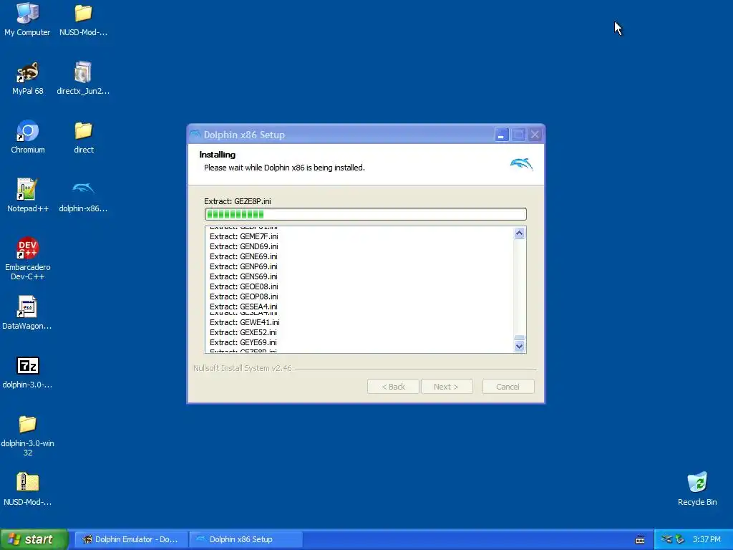Image resolution: width=733 pixels, height=550 pixels.
Task: Select the Embarcadero Dev-C++ shortcut icon
Action: [x=28, y=249]
